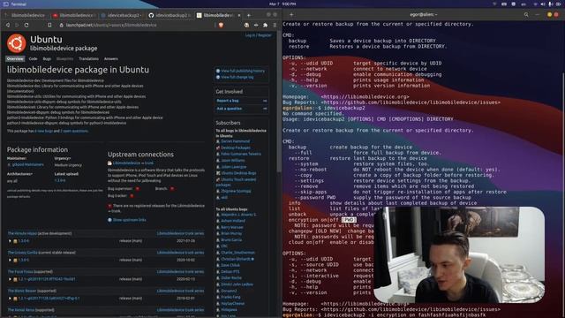Open The Focal Fossa series link

tap(20, 272)
